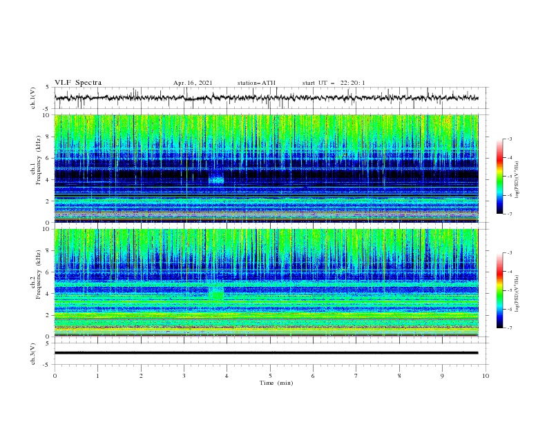Click time axis tick label "10"
Image resolution: width=547 pixels, height=422 pixels.
(x=486, y=376)
